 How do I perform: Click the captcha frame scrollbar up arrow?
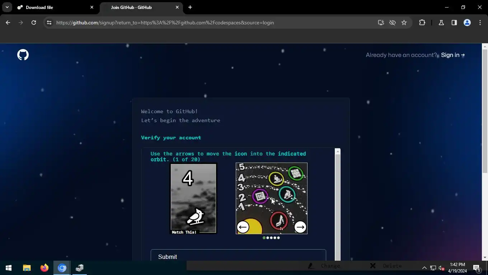point(338,151)
